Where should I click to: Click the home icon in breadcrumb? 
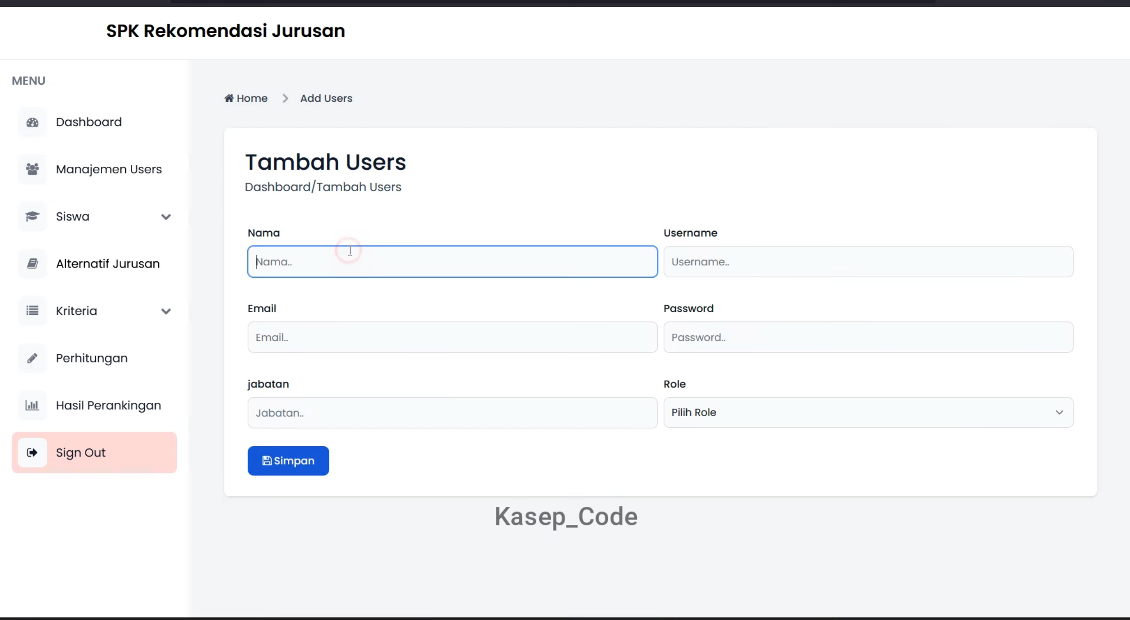[229, 98]
